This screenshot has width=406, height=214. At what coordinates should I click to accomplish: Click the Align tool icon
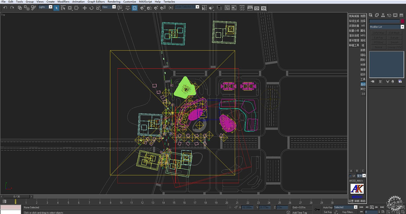[212, 8]
